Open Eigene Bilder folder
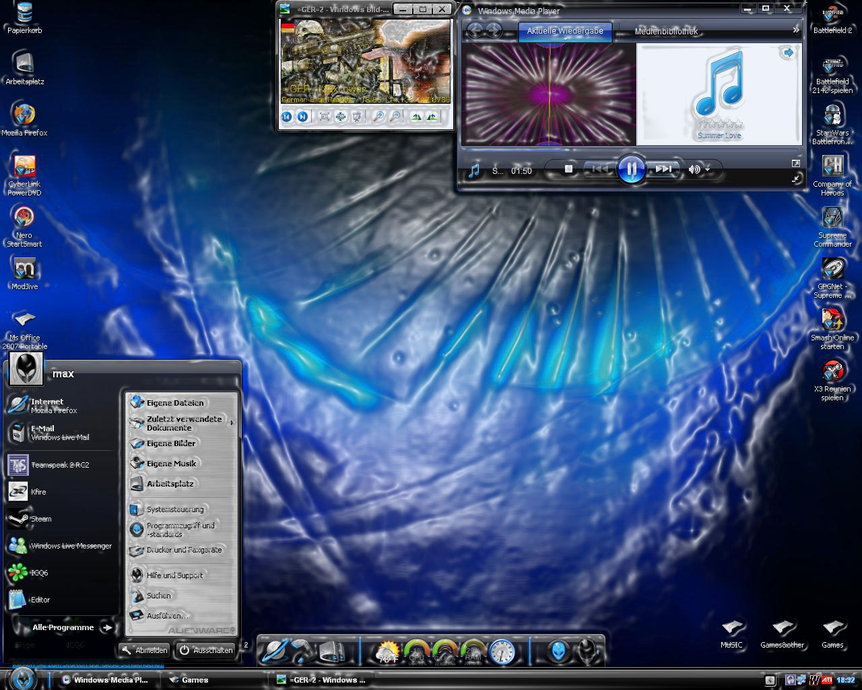This screenshot has width=862, height=690. pyautogui.click(x=182, y=443)
